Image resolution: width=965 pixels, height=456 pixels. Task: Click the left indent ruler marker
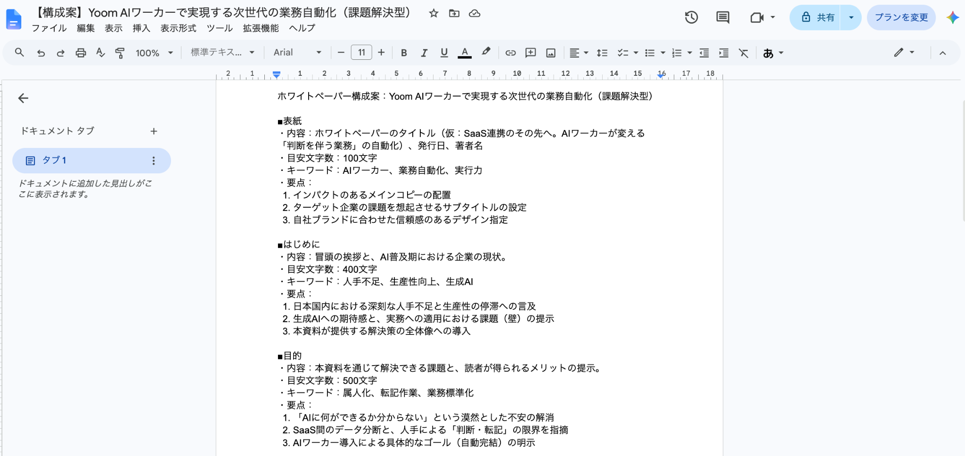click(x=277, y=74)
